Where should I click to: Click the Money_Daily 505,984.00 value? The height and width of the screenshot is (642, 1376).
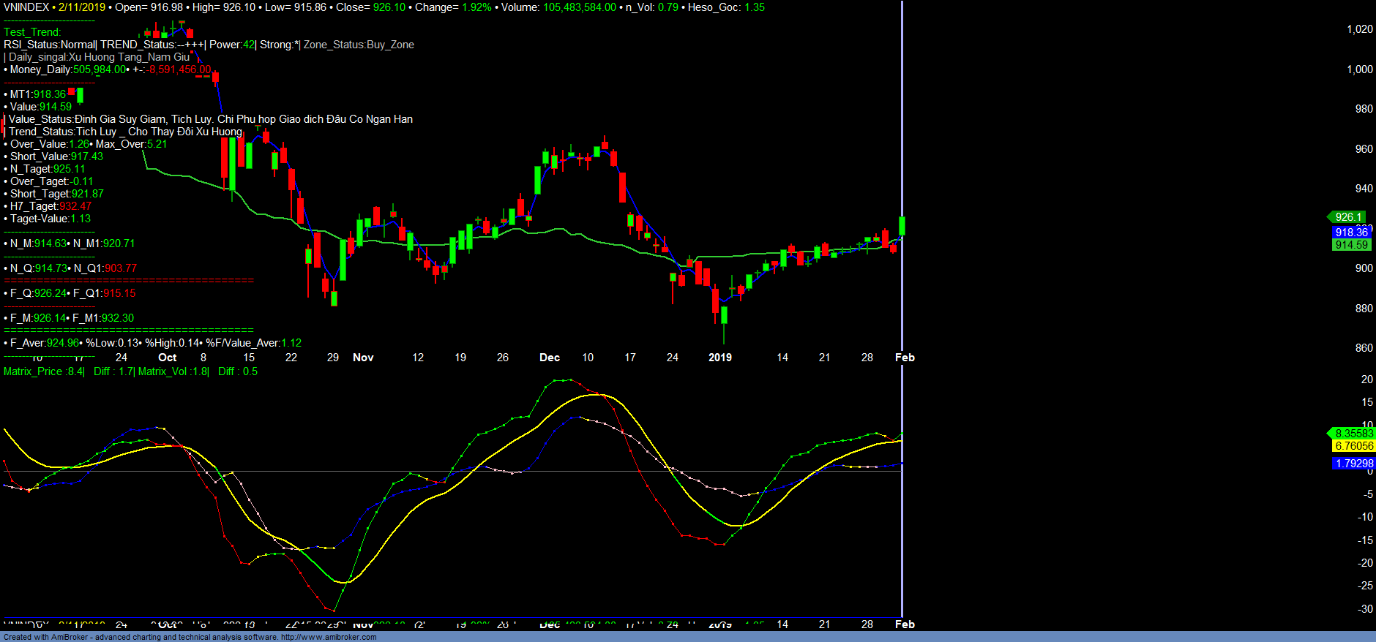point(100,69)
